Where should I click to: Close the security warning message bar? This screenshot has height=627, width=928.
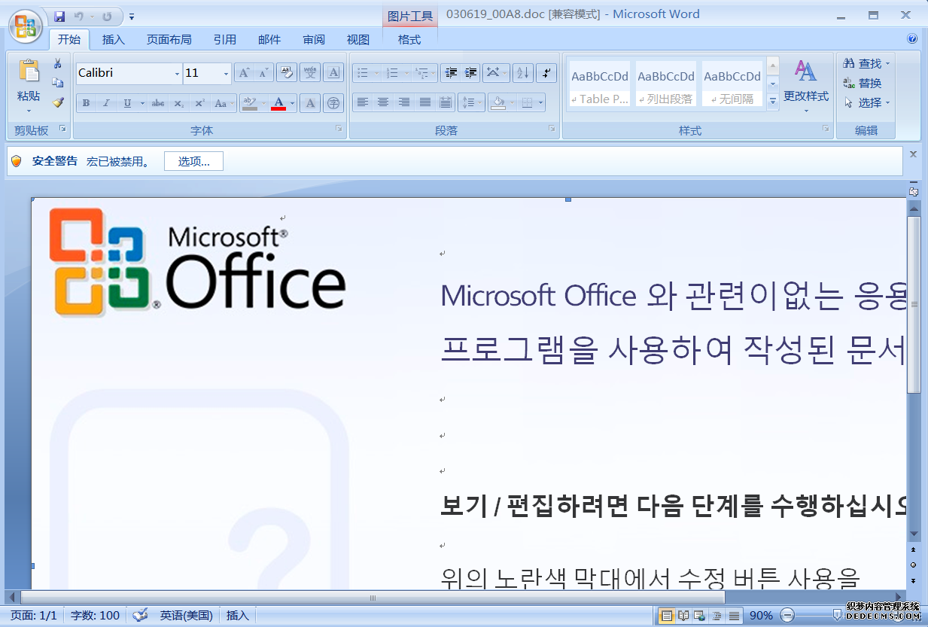(913, 154)
